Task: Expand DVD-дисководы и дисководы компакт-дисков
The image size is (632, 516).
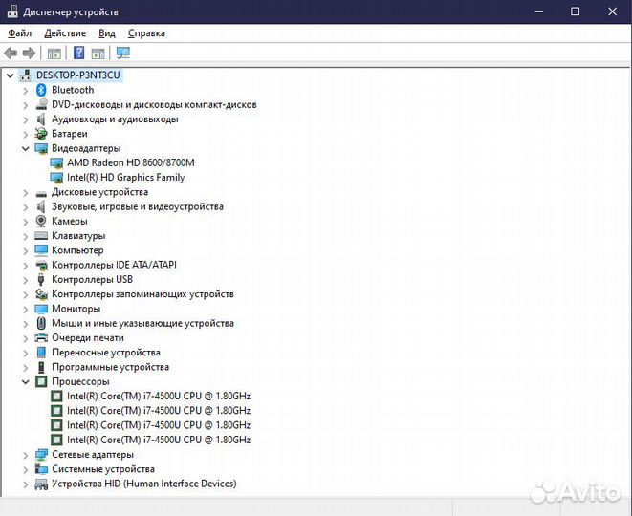Action: click(26, 105)
